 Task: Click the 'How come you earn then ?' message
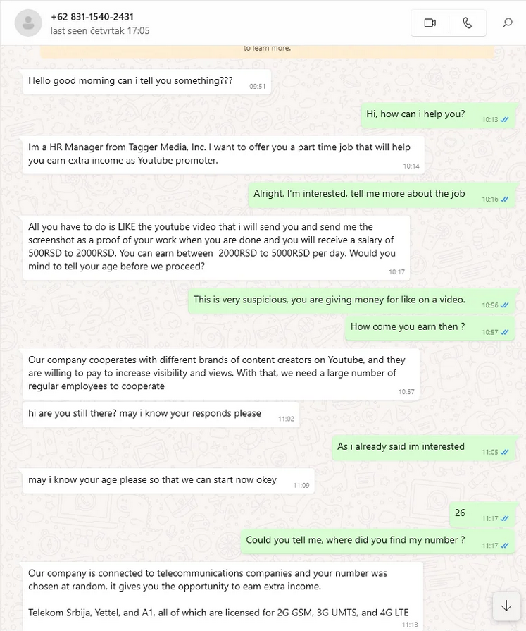point(430,328)
